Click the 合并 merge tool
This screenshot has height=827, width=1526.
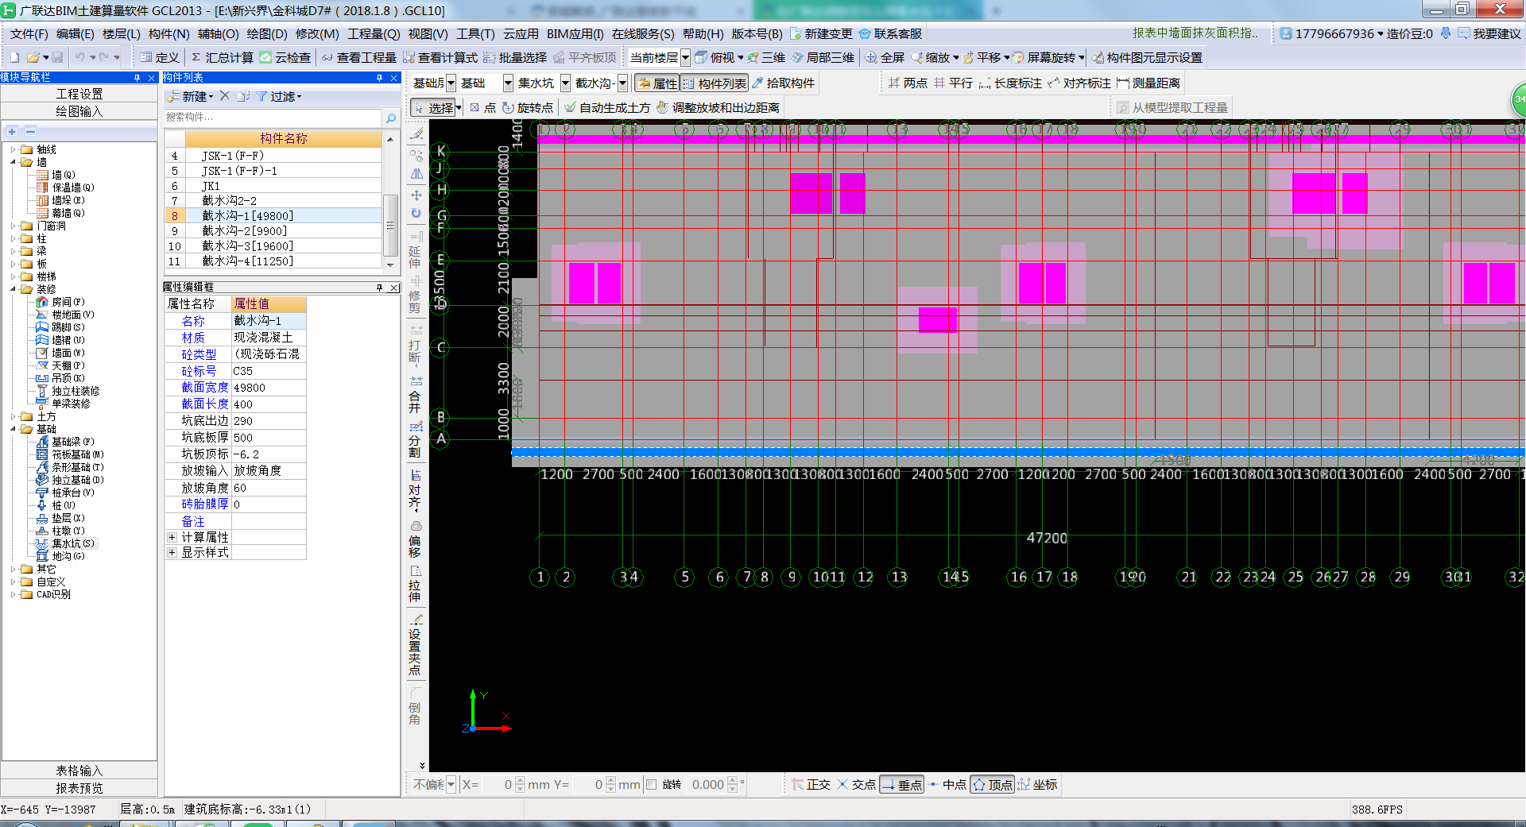click(415, 394)
